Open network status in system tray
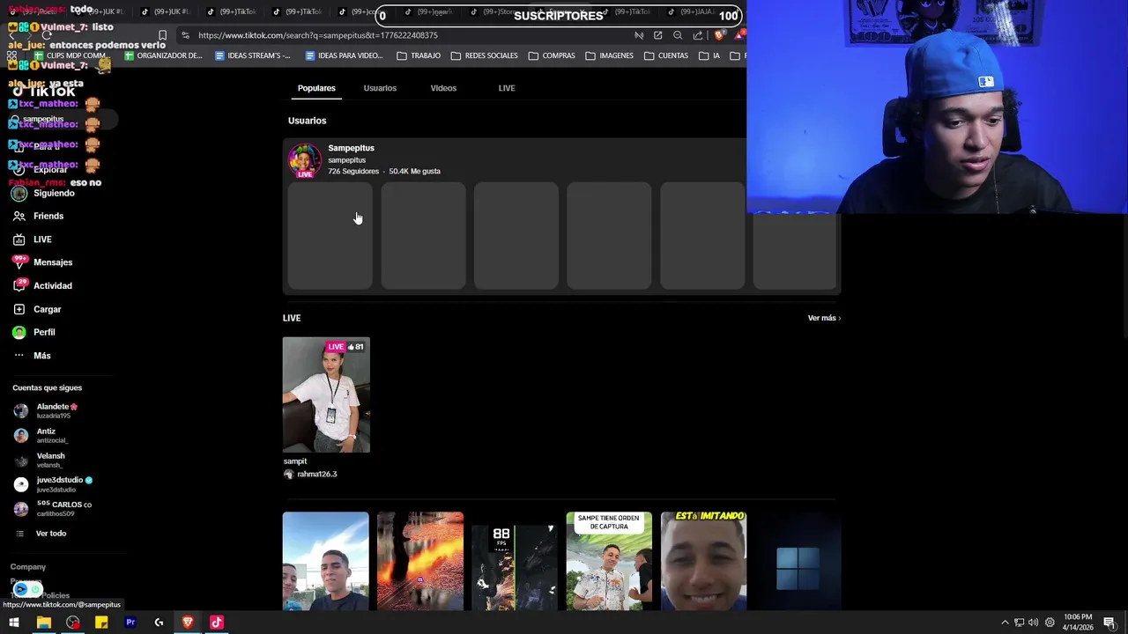The width and height of the screenshot is (1128, 634). click(x=1019, y=623)
